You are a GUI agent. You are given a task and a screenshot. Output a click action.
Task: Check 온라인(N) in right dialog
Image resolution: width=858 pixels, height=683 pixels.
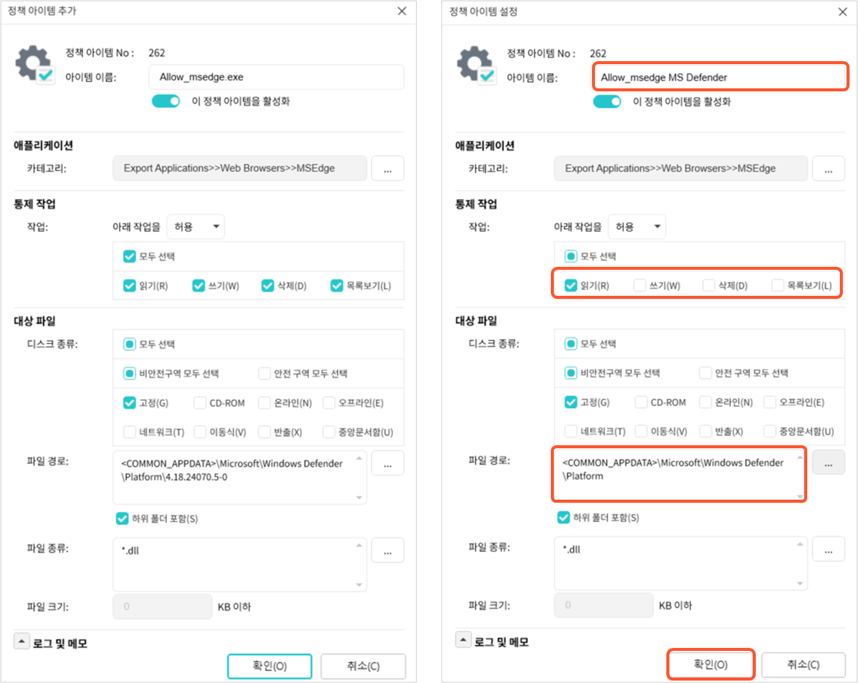click(x=705, y=402)
